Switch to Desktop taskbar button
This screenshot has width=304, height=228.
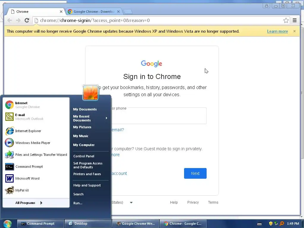88,224
